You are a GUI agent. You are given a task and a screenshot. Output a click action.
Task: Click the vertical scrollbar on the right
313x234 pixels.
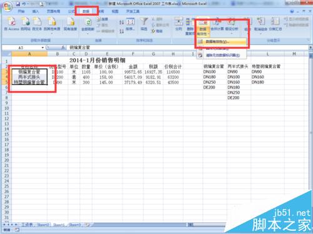pyautogui.click(x=310, y=133)
